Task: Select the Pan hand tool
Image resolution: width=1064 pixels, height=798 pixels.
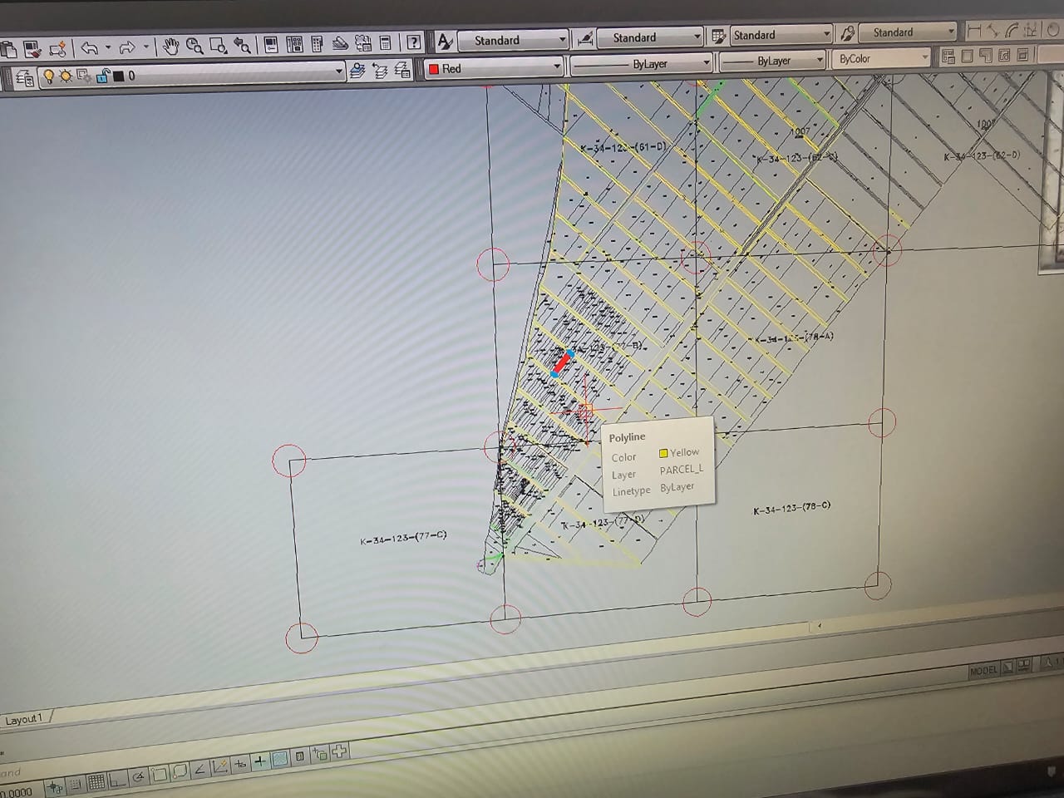Action: click(x=171, y=46)
